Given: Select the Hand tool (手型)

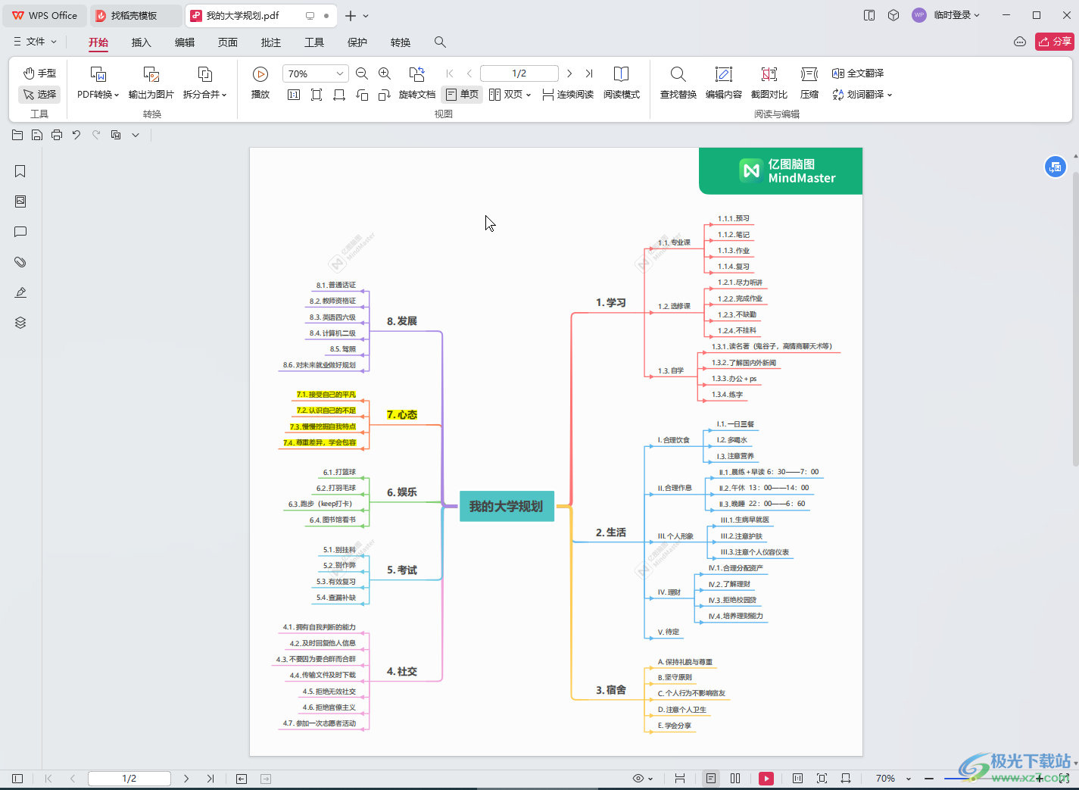Looking at the screenshot, I should [39, 73].
